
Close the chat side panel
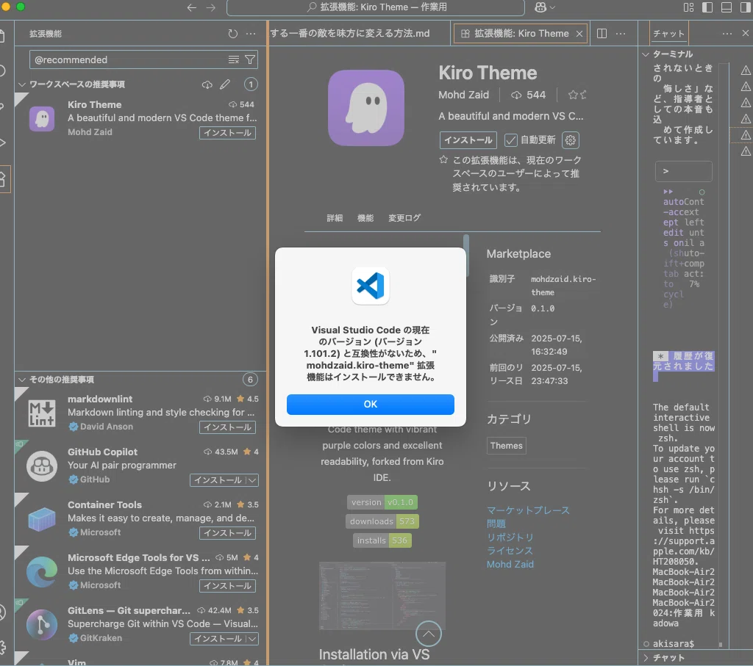tap(746, 34)
